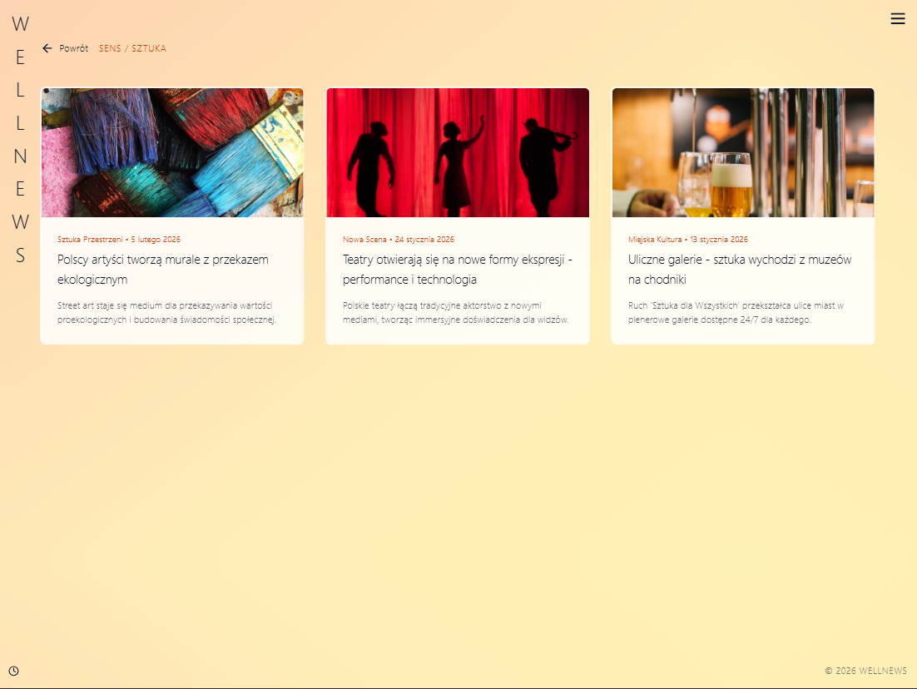
Task: Click the text Nowa Scena • 24 stycznia 2026
Action: [x=399, y=239]
